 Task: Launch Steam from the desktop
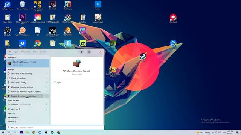click(143, 57)
